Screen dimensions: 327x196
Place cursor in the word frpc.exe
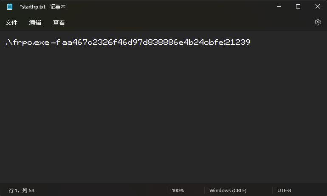pos(30,42)
